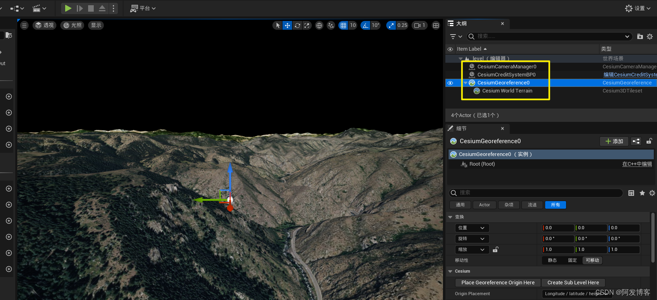Open the 透视 perspective view mode menu
Image resolution: width=657 pixels, height=300 pixels.
point(44,25)
